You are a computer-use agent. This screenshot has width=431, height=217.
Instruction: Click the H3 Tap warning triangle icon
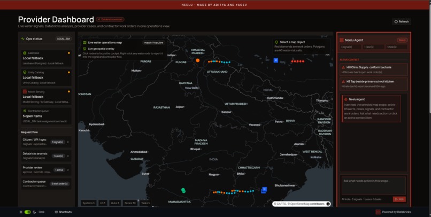343,82
